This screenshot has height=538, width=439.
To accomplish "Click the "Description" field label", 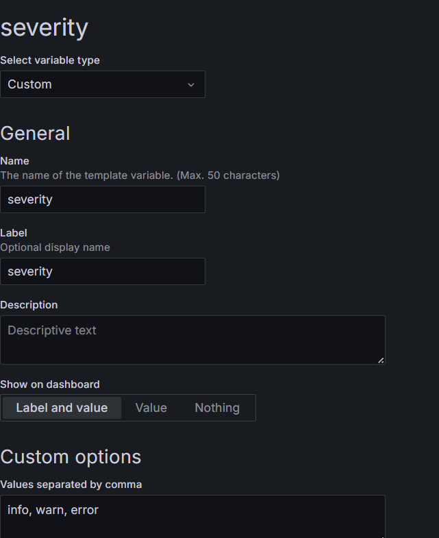I will coord(29,305).
